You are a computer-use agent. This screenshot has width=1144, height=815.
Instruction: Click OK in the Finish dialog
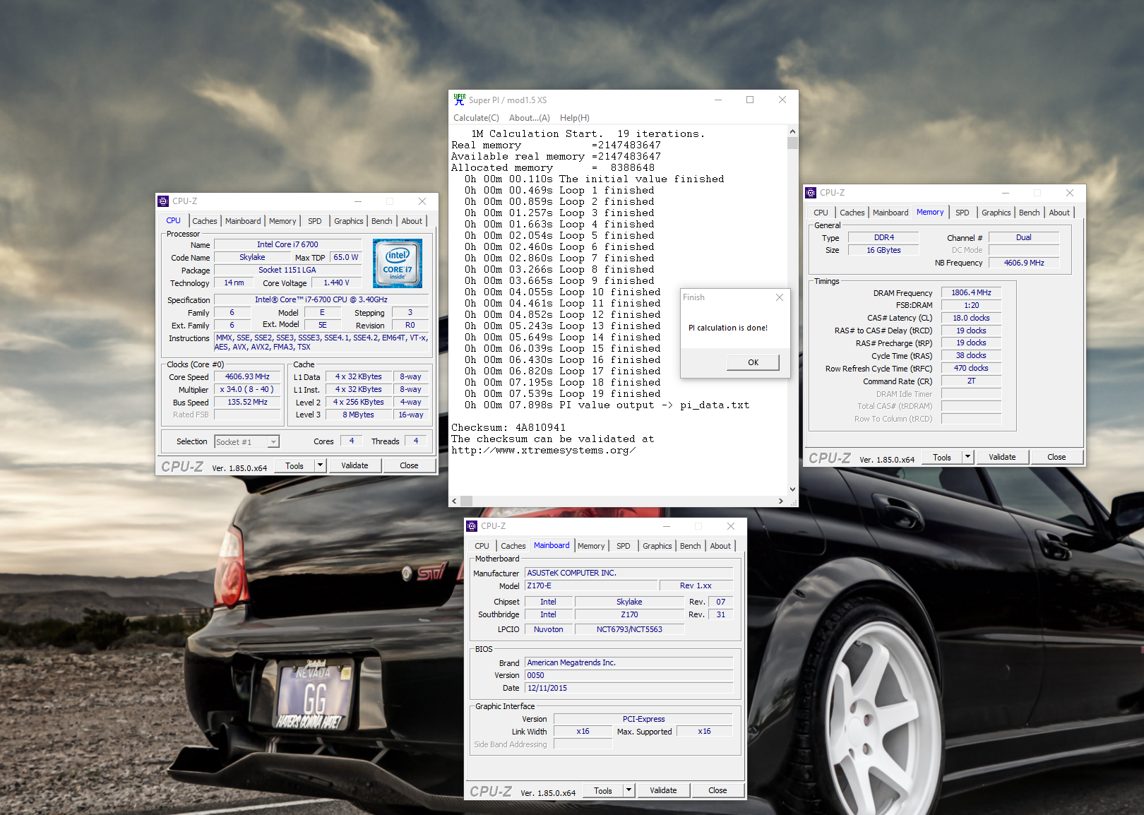click(x=753, y=362)
